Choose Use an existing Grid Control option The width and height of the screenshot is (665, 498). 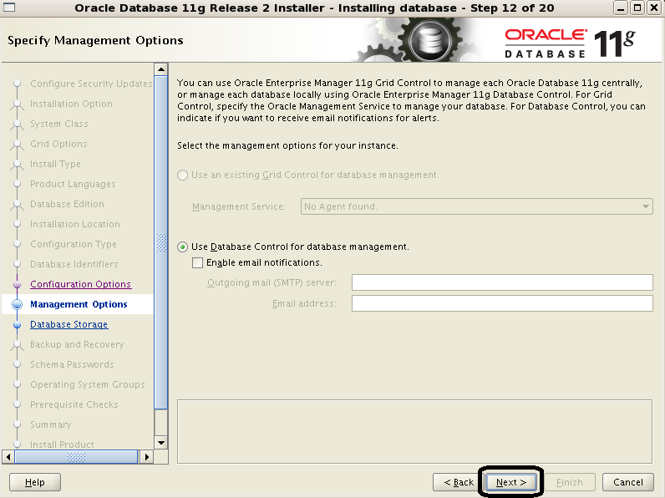click(x=184, y=175)
